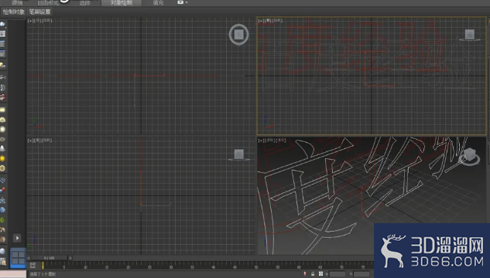
Task: Click the Y coordinate input field
Action: coord(362,274)
